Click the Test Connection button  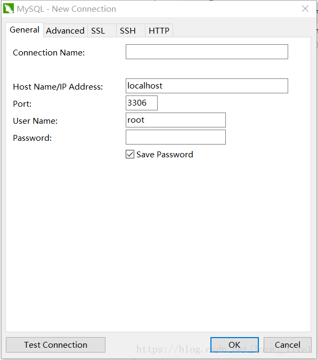(56, 345)
